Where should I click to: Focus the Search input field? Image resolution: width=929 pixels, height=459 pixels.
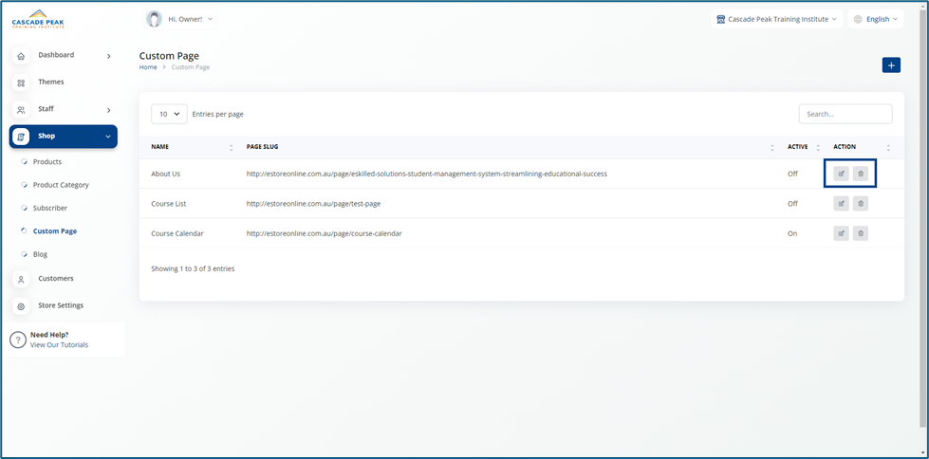point(845,114)
